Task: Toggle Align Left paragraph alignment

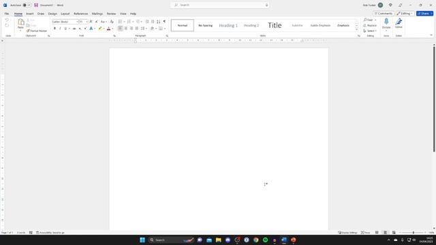Action: tap(120, 29)
